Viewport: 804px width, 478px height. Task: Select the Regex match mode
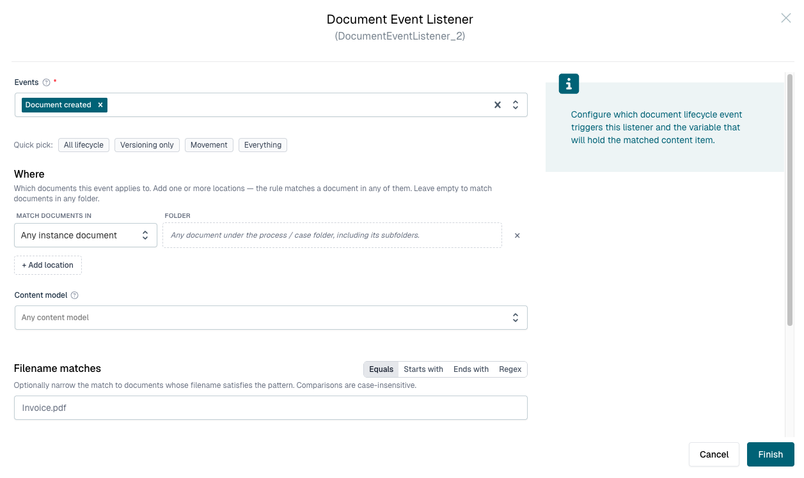click(510, 369)
